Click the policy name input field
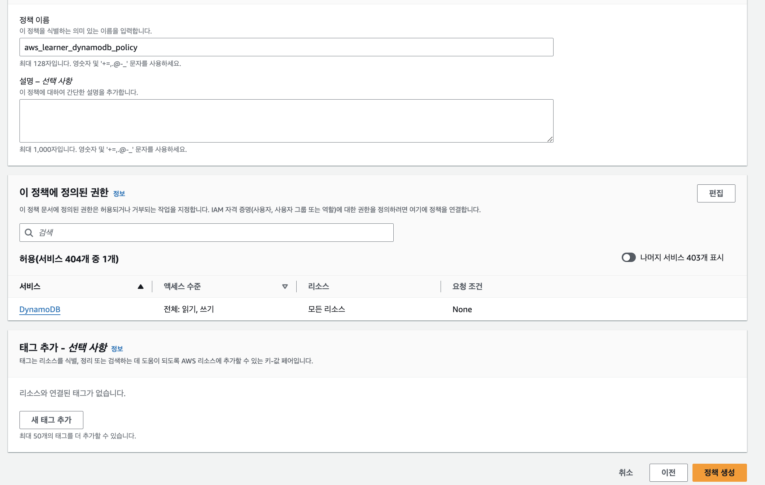765x485 pixels. (x=286, y=47)
